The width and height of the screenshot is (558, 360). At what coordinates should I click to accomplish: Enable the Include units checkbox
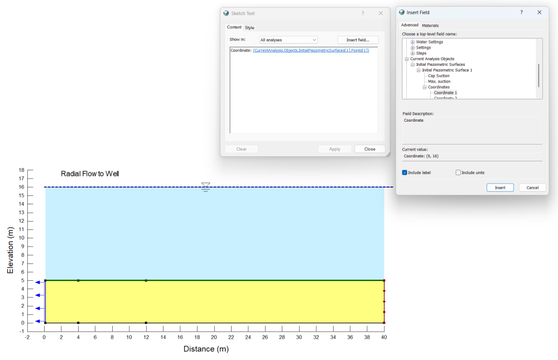(x=458, y=172)
